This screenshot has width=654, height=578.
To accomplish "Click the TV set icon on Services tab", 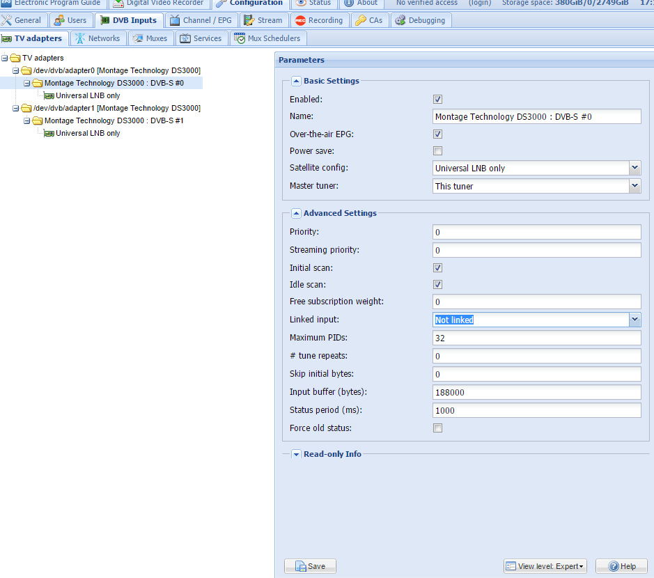I will [185, 38].
